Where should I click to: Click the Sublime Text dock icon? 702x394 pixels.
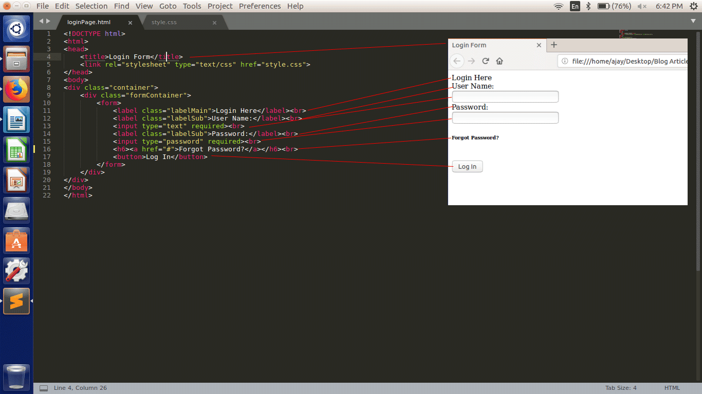[x=16, y=301]
